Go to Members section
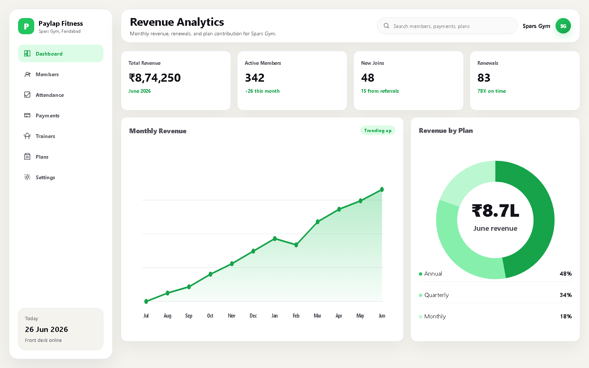The width and height of the screenshot is (589, 368). click(61, 74)
